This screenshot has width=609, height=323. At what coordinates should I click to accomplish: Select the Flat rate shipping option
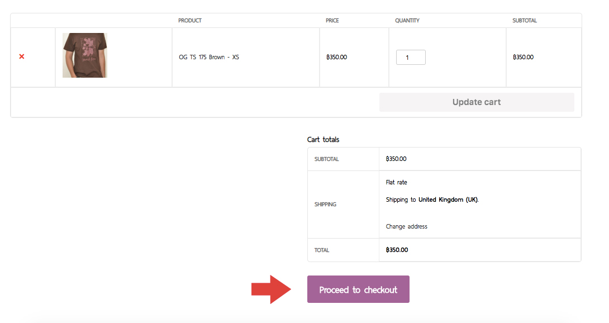[x=397, y=182]
